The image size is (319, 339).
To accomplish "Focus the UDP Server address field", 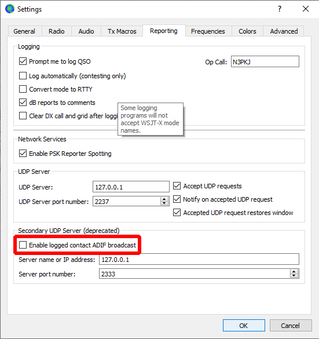I will pyautogui.click(x=131, y=187).
